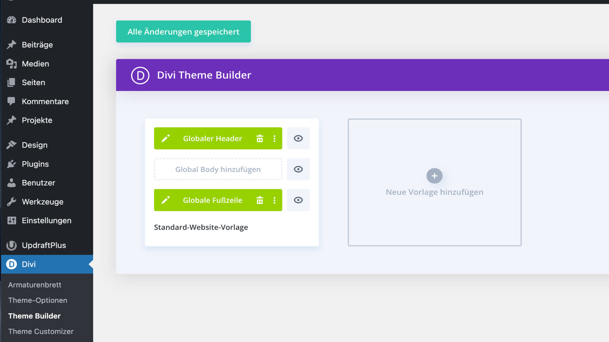This screenshot has height=342, width=609.
Task: Click the plus icon for new template
Action: point(434,176)
